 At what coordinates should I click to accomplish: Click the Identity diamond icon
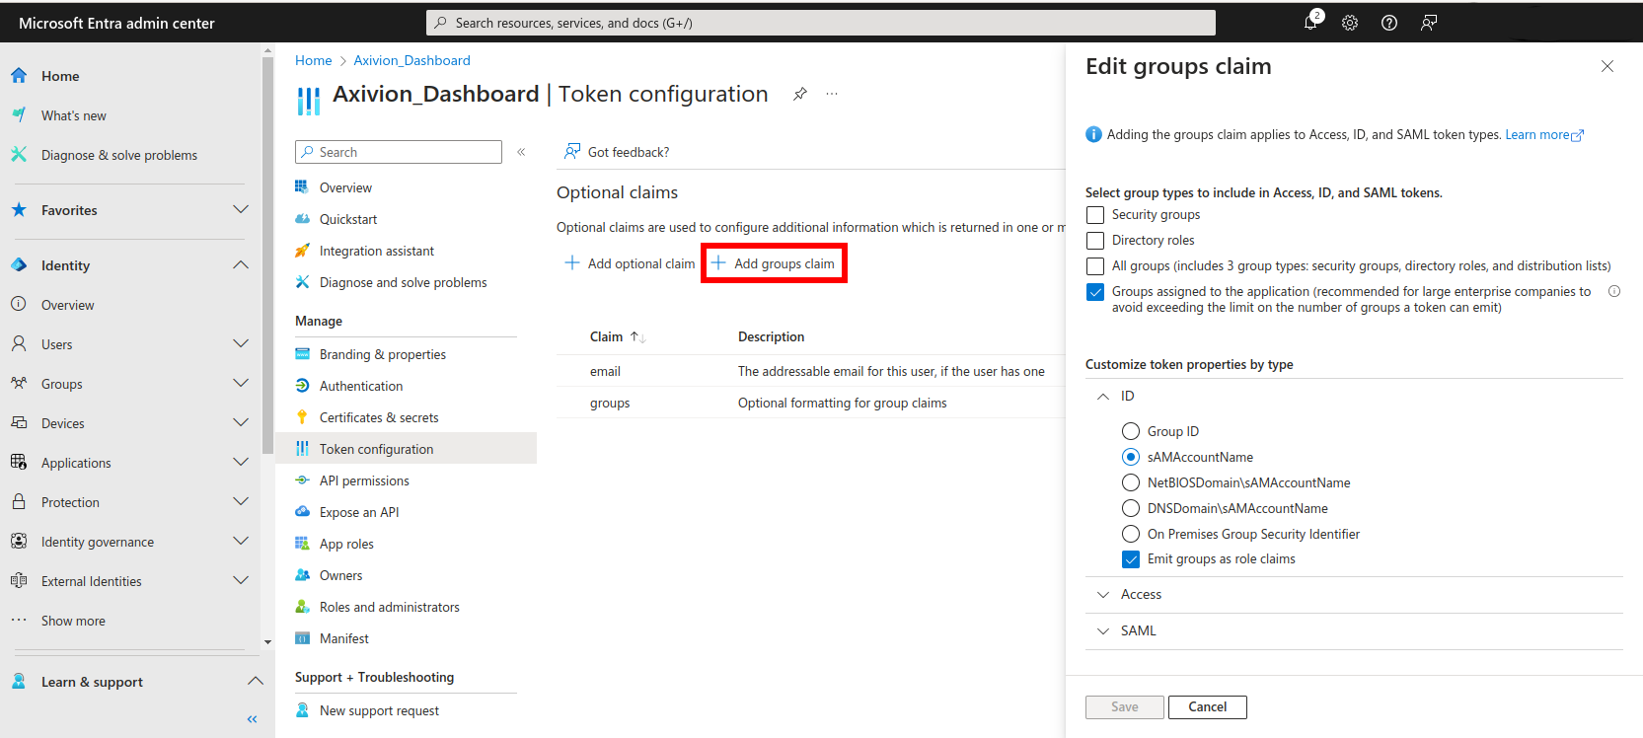click(x=19, y=264)
